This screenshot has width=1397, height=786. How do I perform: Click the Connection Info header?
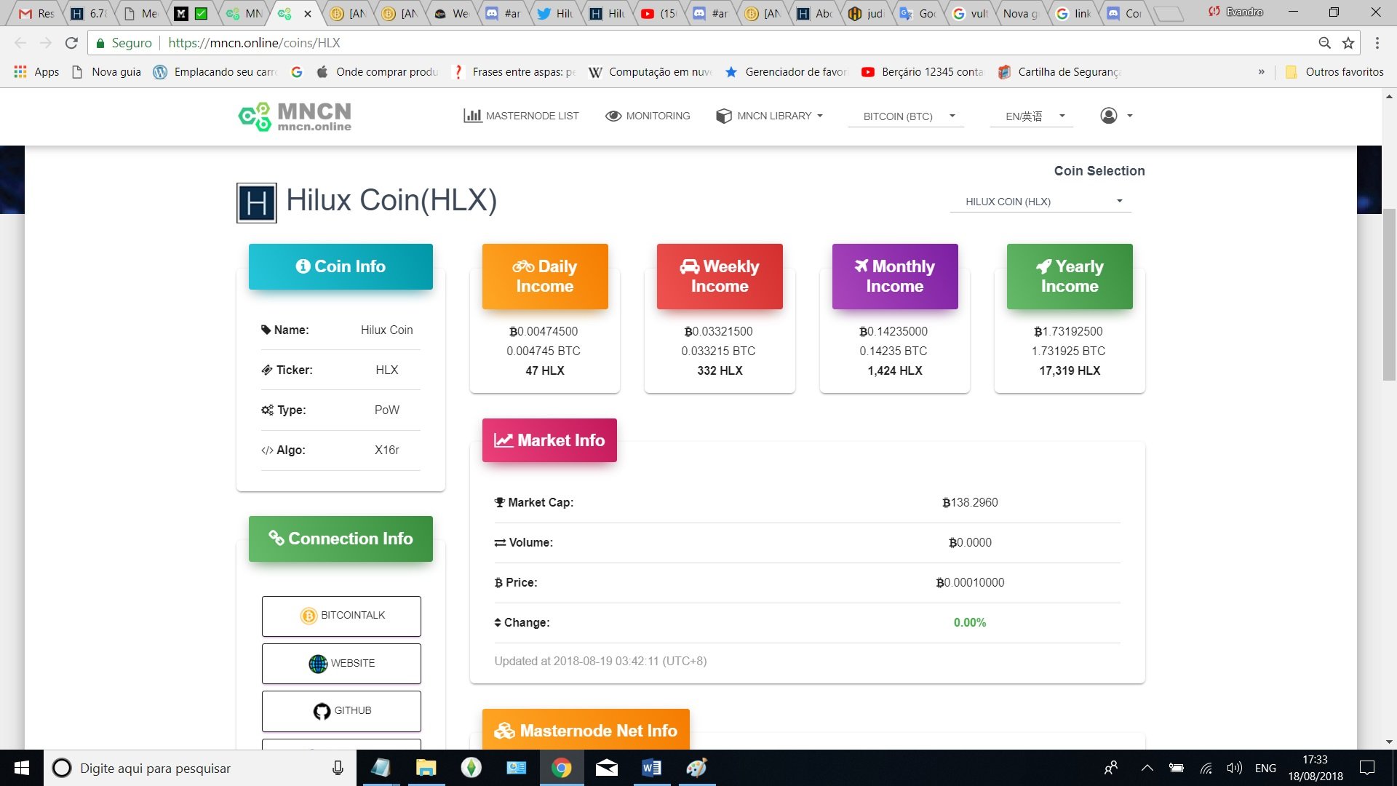(341, 539)
